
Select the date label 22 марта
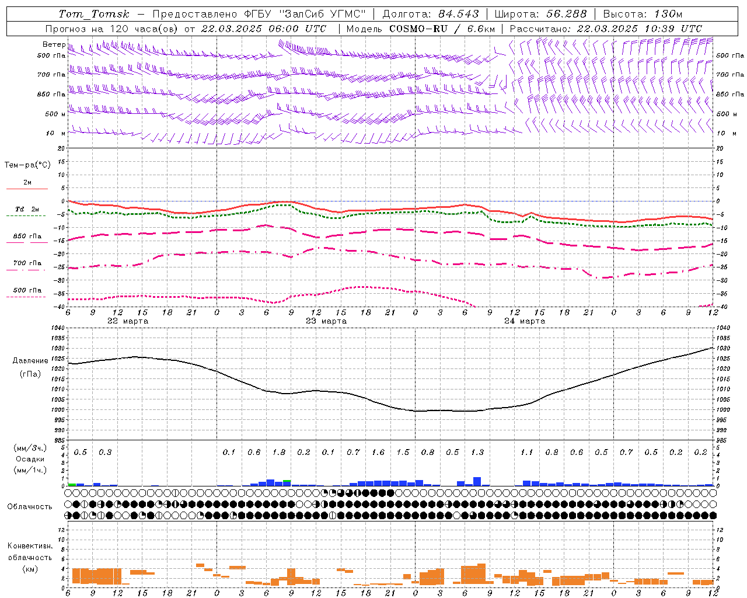pos(128,321)
